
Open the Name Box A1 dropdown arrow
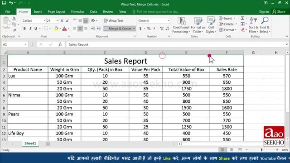click(26, 44)
